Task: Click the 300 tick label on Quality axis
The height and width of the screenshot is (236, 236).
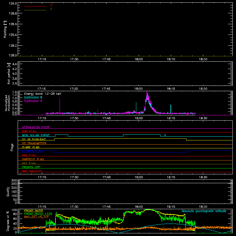Action: click(14, 181)
